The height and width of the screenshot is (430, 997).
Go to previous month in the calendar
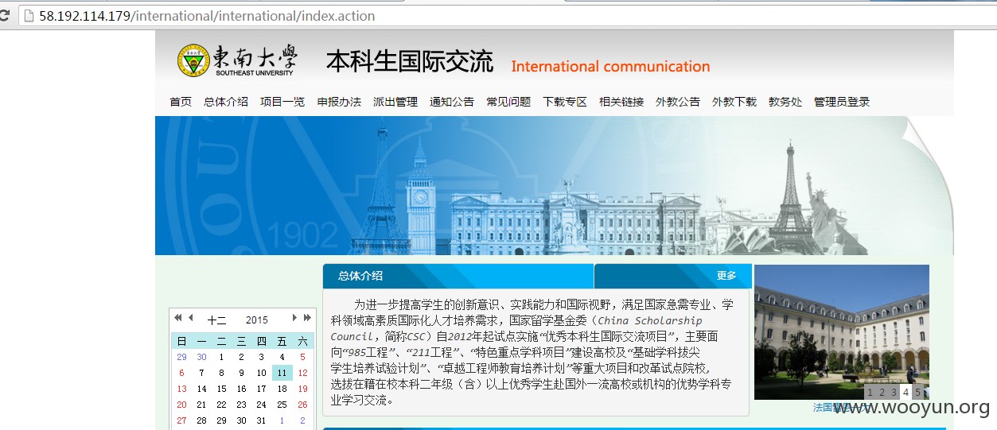[x=190, y=318]
